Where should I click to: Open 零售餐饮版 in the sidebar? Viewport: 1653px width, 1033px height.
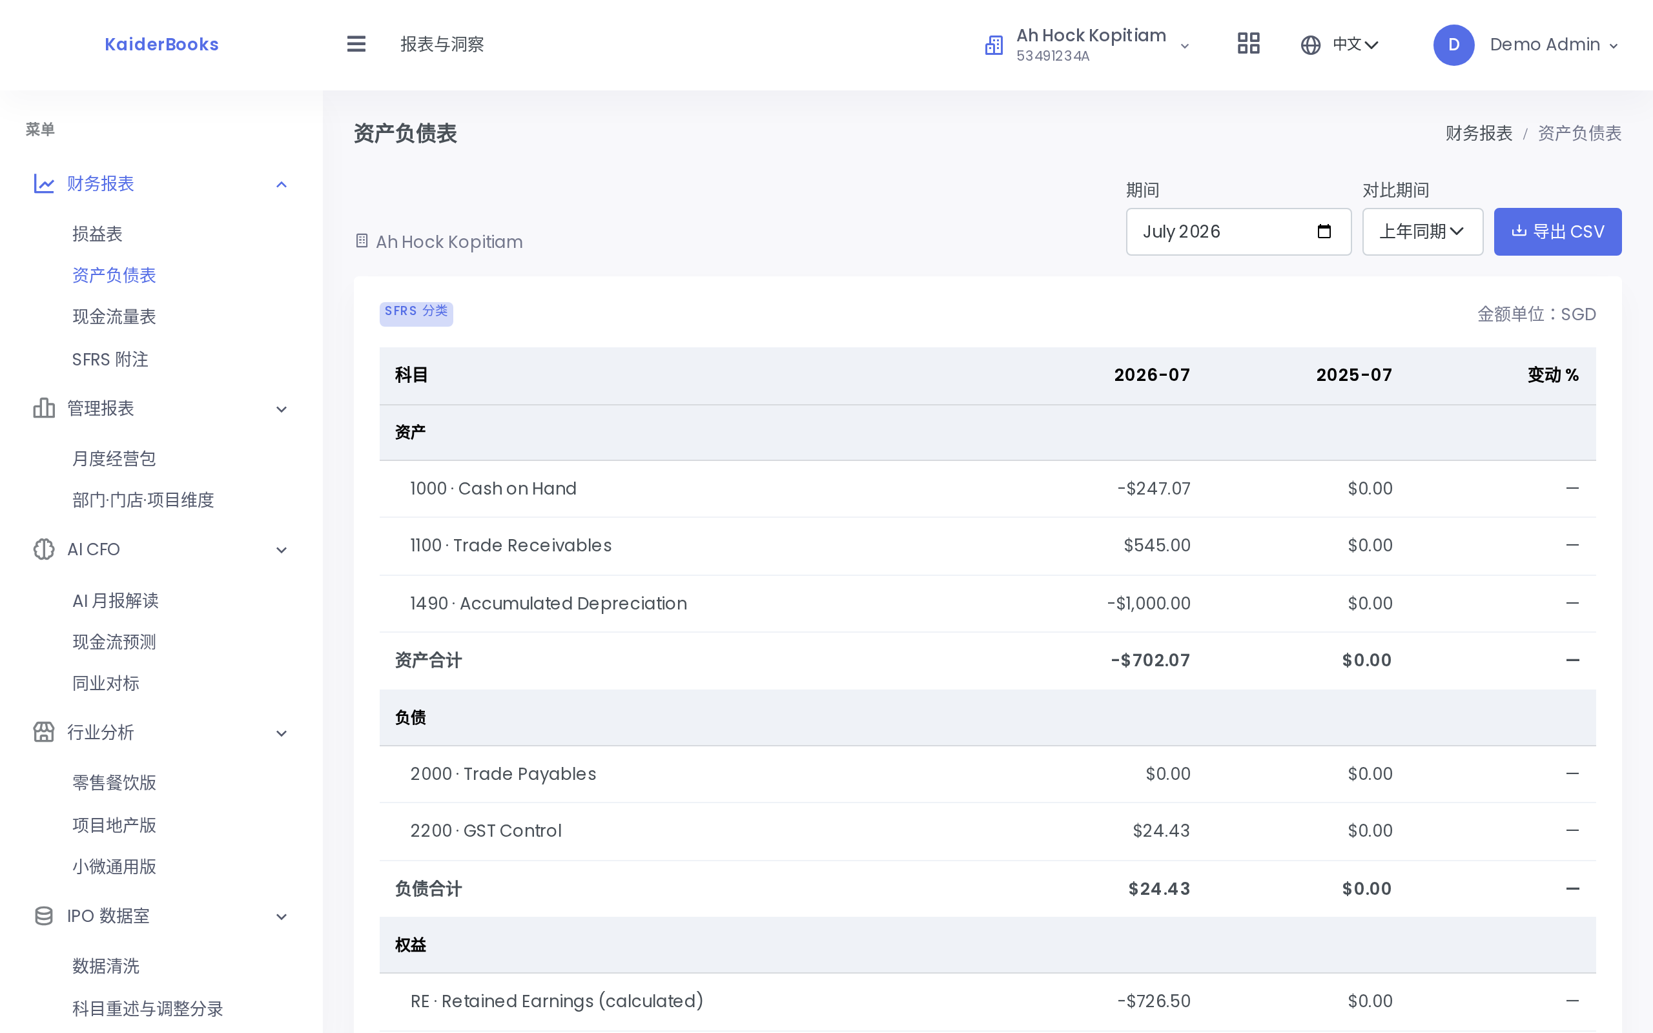click(114, 783)
